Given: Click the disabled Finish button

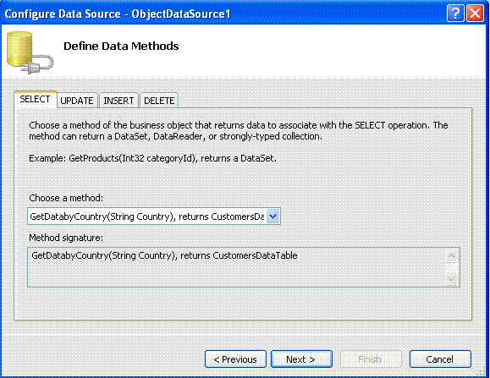Looking at the screenshot, I should (x=371, y=359).
